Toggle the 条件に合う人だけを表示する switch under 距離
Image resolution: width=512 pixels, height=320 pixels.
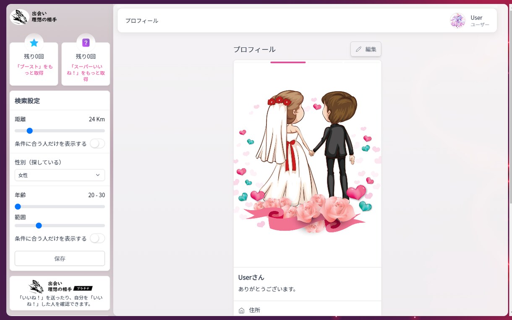pos(97,144)
